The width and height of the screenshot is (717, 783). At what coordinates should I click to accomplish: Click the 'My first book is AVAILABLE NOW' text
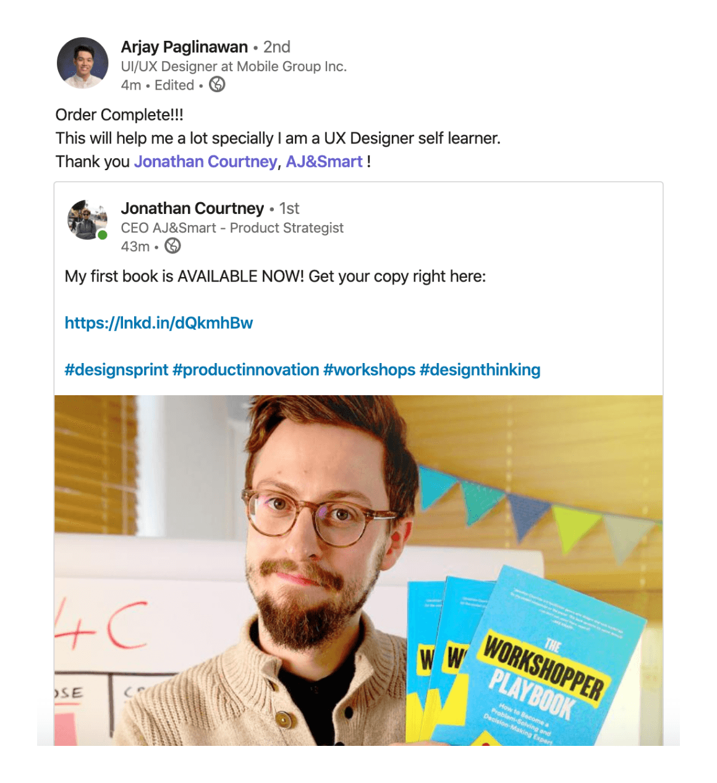(275, 276)
